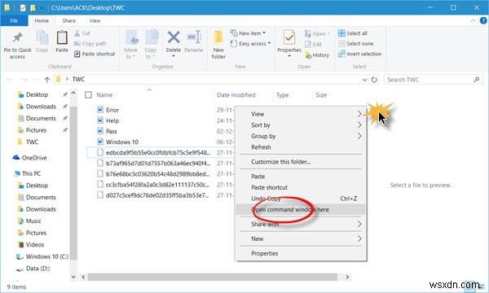Click the Copy to icon

tap(152, 37)
